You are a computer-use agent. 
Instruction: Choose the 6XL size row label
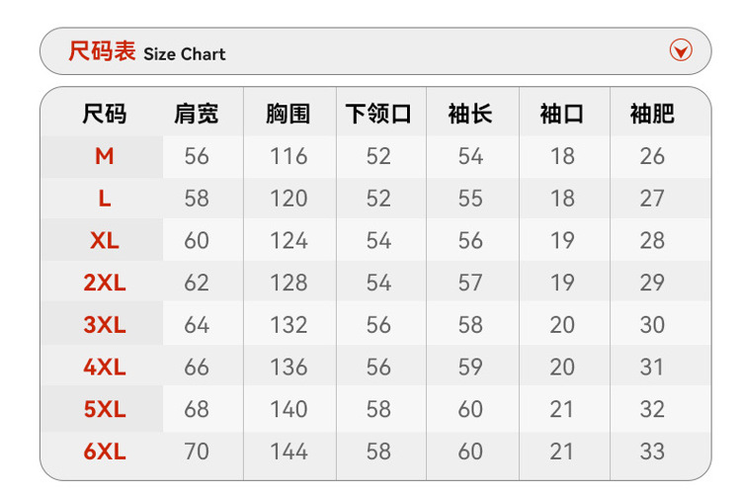click(104, 452)
